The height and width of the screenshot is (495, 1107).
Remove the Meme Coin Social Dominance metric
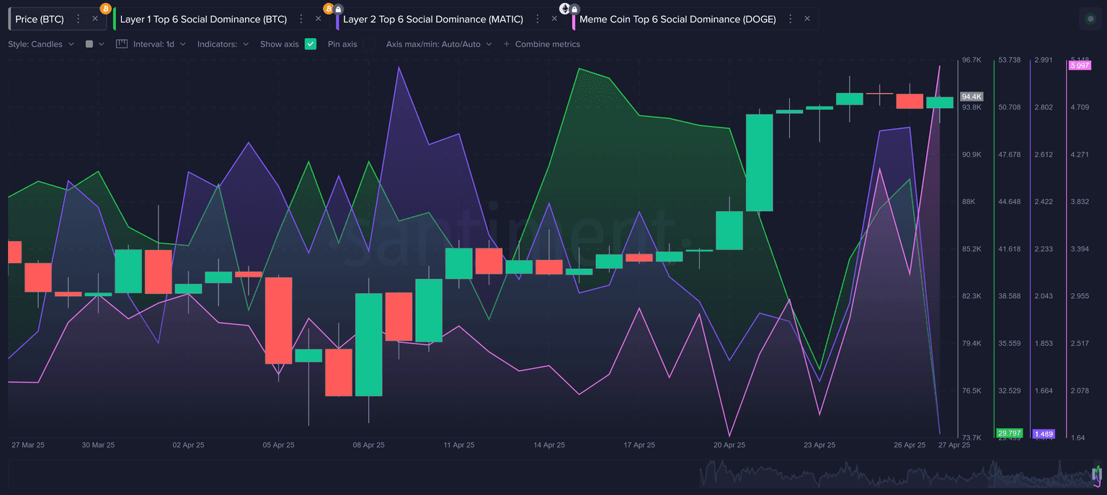pos(807,19)
